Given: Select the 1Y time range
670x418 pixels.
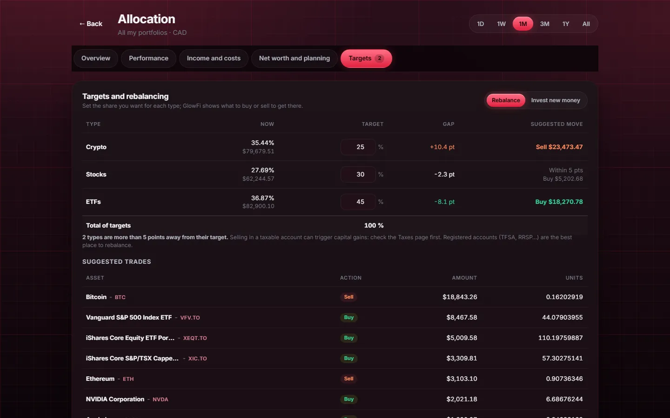Looking at the screenshot, I should [566, 24].
